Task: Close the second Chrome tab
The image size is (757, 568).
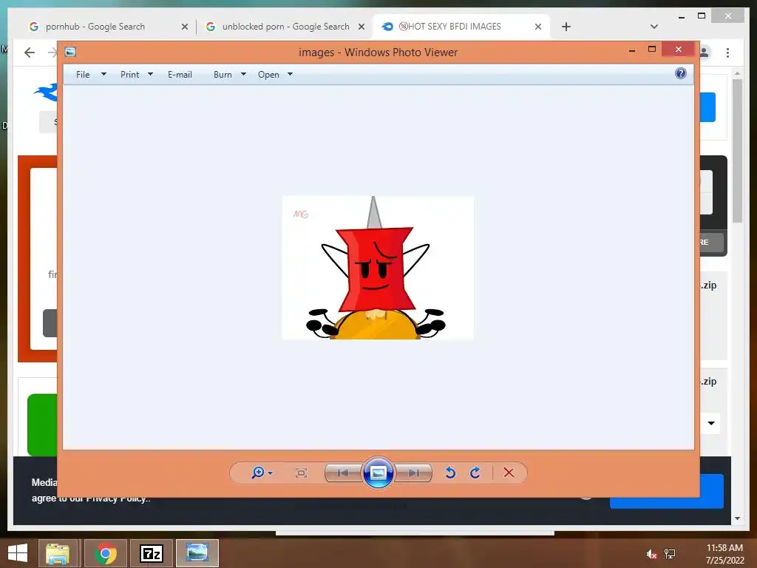Action: [361, 27]
